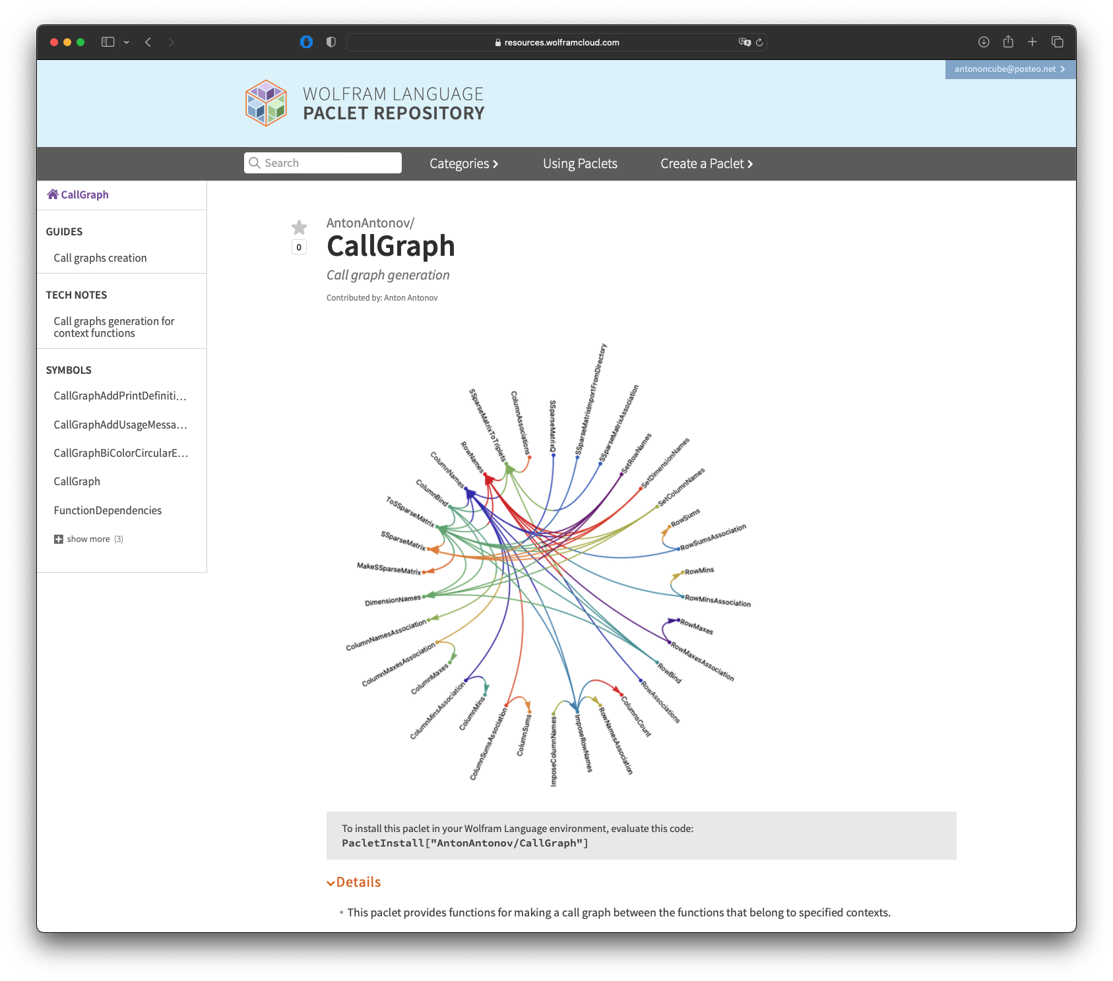
Task: Click the Safari share icon
Action: (1008, 42)
